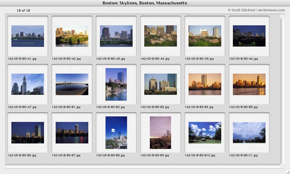Select Custom House tower thumbnail 1A2-US-B-BS-A7.jpg

28,84
